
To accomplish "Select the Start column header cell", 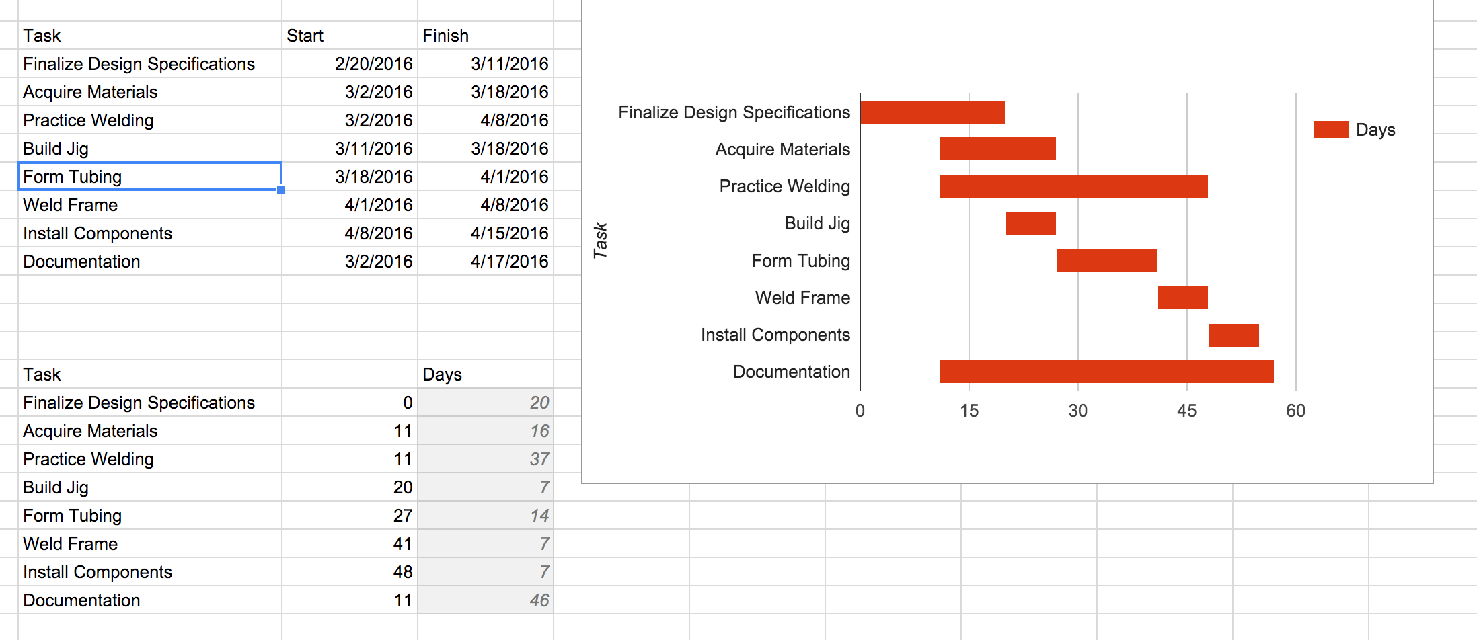I will pyautogui.click(x=349, y=36).
